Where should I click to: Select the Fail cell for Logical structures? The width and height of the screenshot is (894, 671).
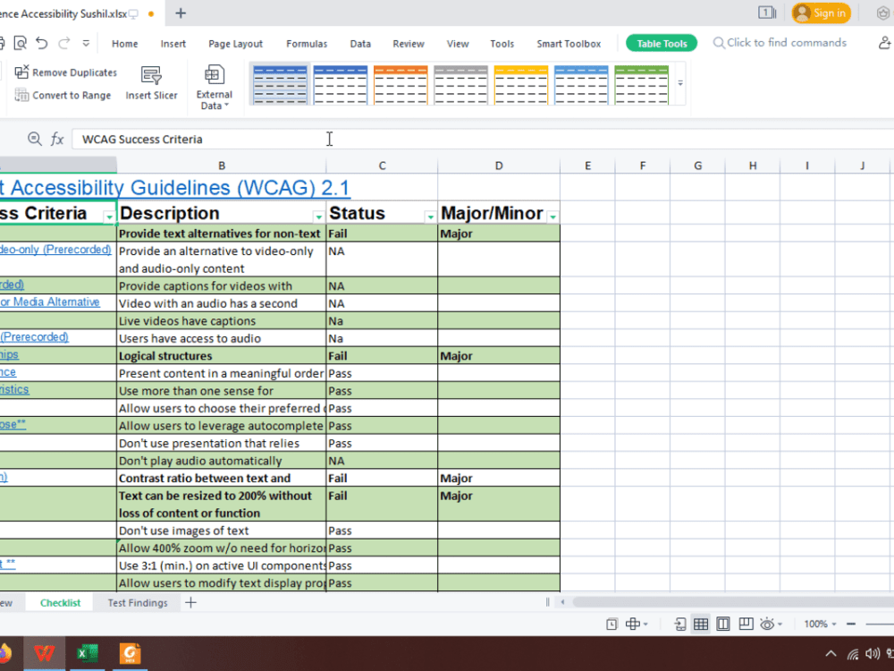pyautogui.click(x=382, y=356)
